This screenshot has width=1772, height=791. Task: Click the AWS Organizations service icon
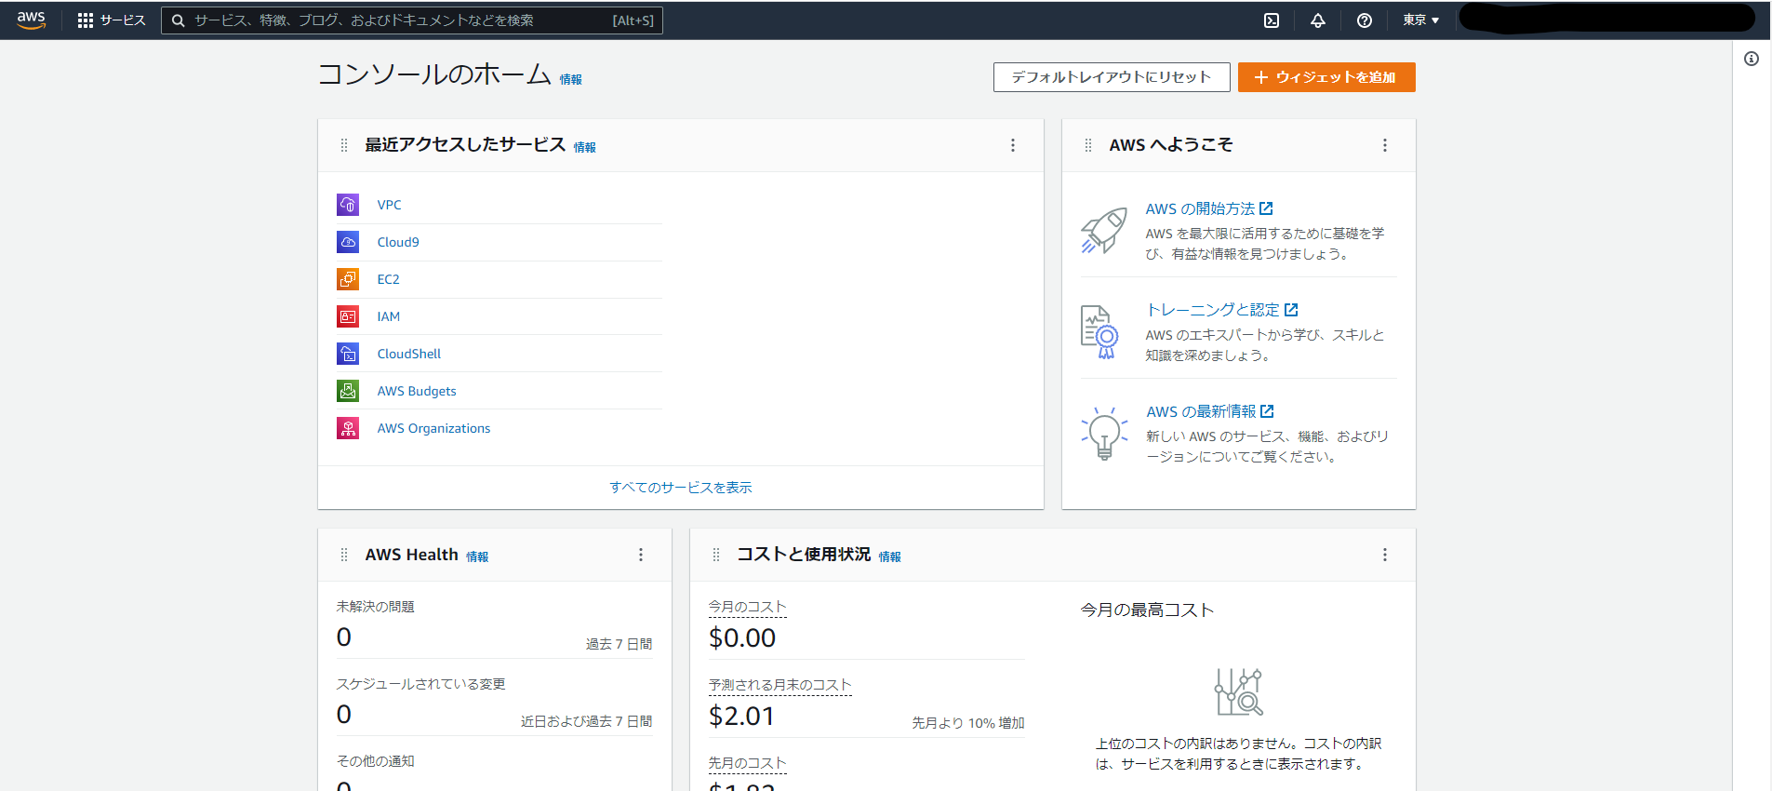(x=348, y=428)
